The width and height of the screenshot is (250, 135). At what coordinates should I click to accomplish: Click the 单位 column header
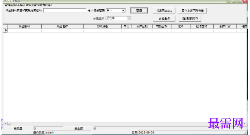tap(126, 26)
